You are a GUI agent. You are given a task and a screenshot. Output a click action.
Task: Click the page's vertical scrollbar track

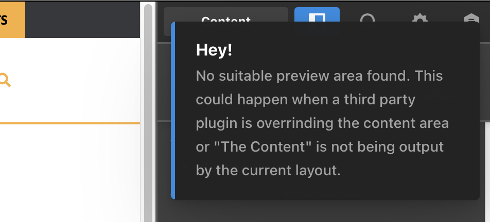coord(148,112)
